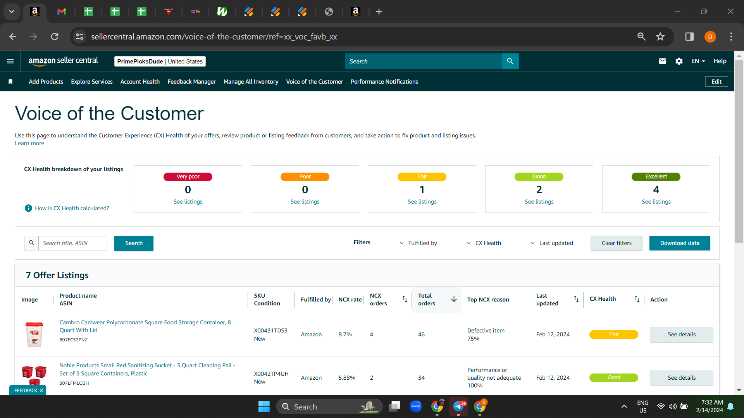The height and width of the screenshot is (418, 744).
Task: Sort by Last updated column arrows
Action: (576, 299)
